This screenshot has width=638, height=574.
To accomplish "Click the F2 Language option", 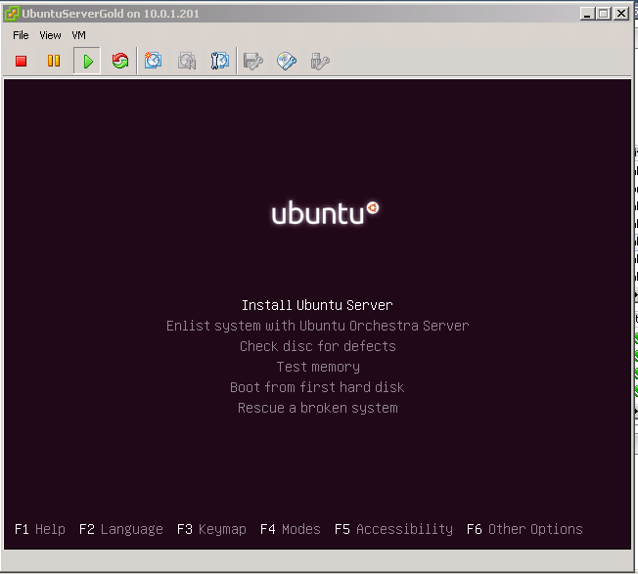I will pyautogui.click(x=121, y=529).
